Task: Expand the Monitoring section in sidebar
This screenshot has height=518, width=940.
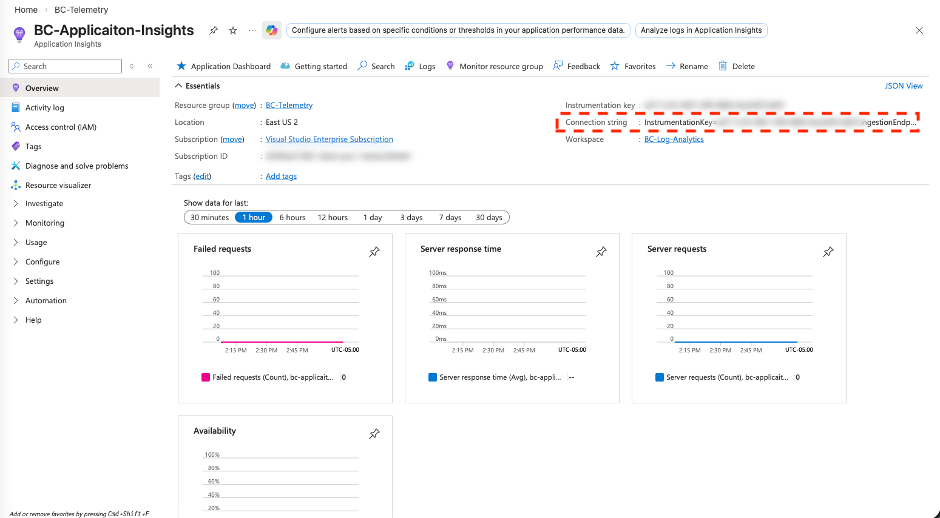Action: 44,223
